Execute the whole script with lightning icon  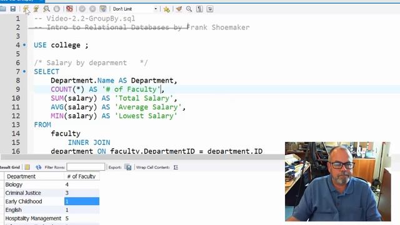[26, 9]
